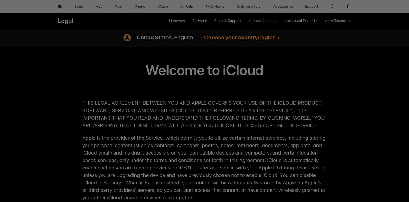Open Only on Apple menu item
The width and height of the screenshot is (409, 202).
click(x=249, y=7)
